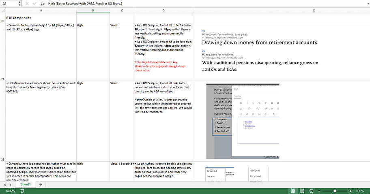Click the 'Ready' status indicator
The height and width of the screenshot is (194, 370).
pyautogui.click(x=11, y=191)
